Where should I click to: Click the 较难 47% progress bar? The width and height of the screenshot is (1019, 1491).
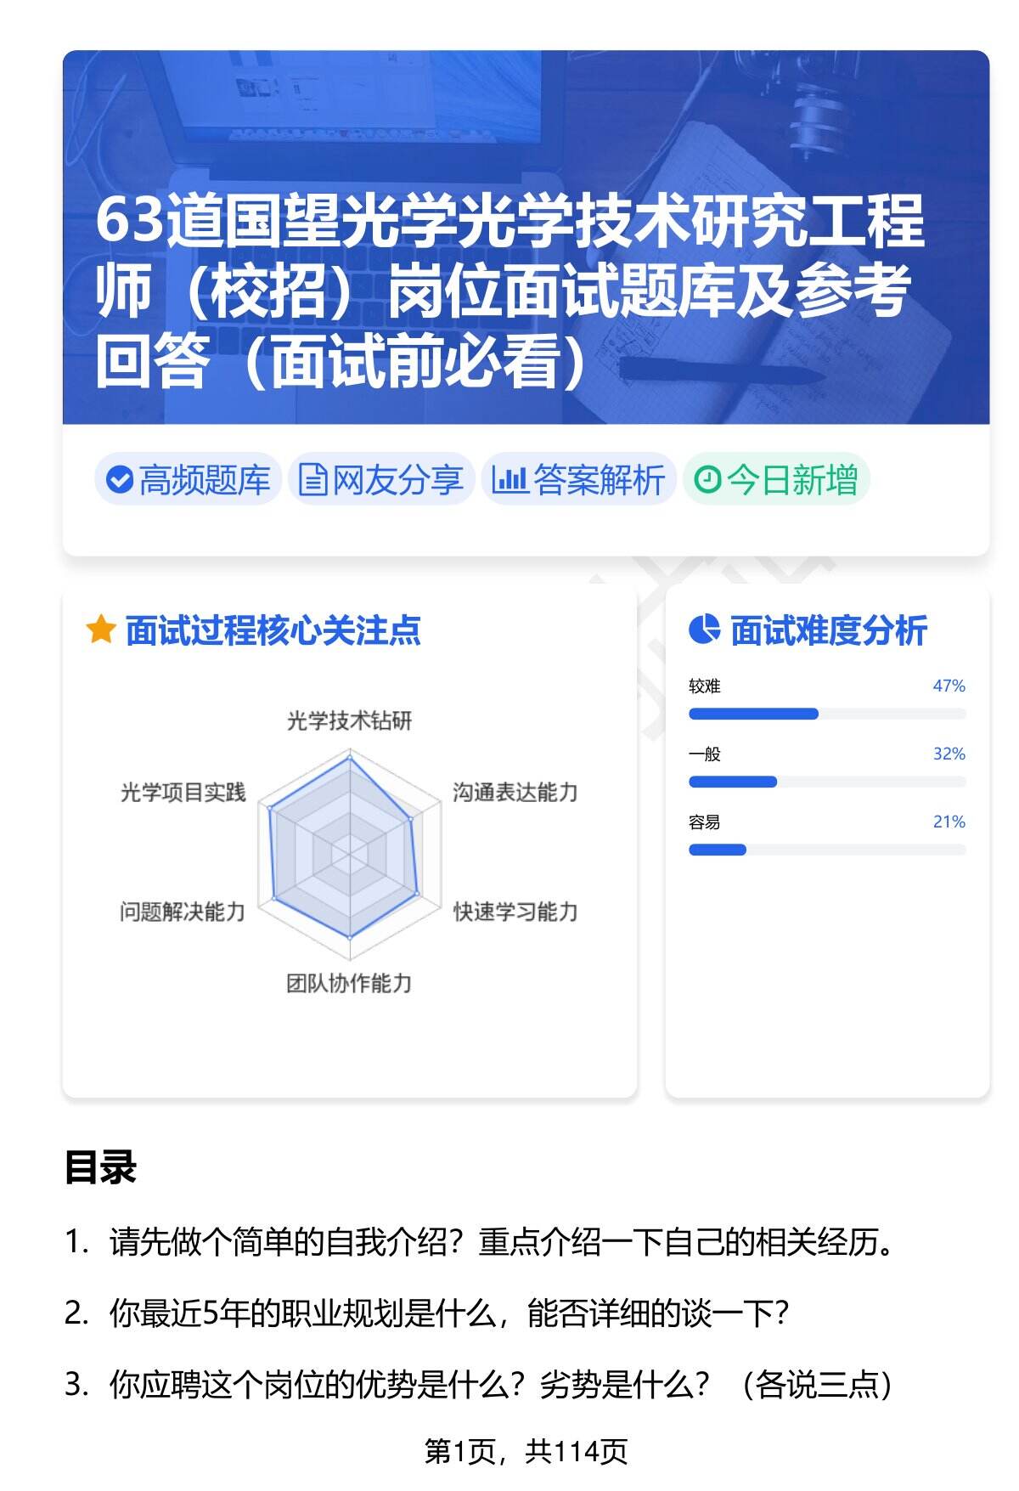tap(827, 714)
